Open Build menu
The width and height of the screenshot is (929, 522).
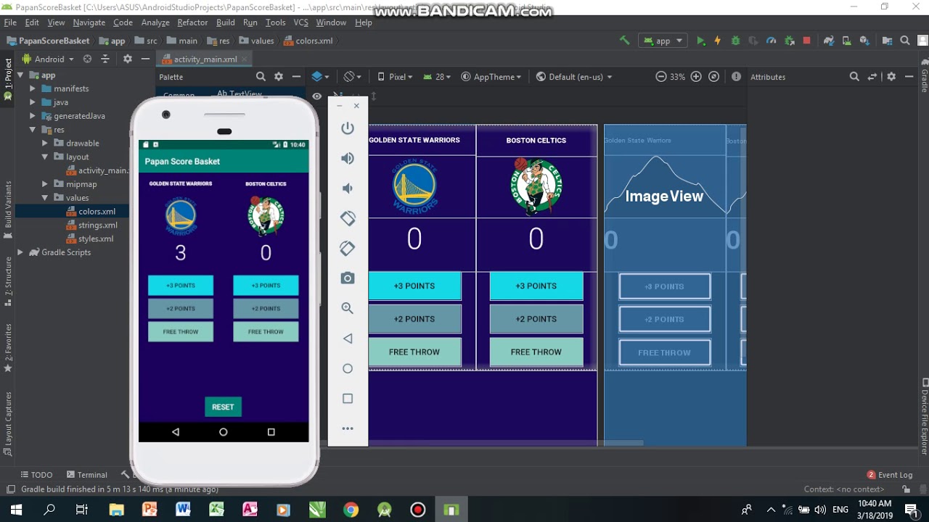(x=226, y=22)
